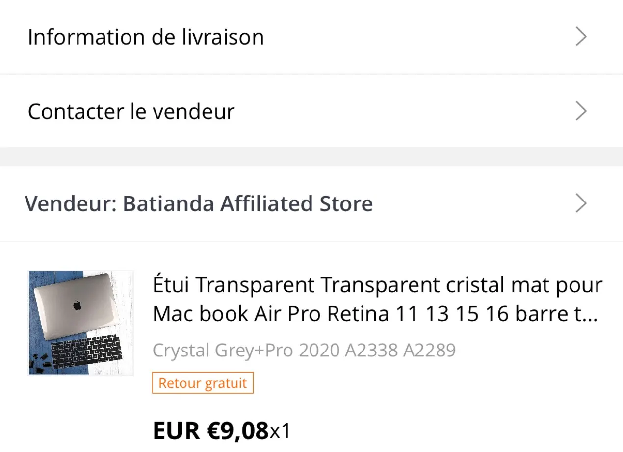Viewport: 623px width, 452px height.
Task: Expand the Information de livraison chevron
Action: coord(581,37)
